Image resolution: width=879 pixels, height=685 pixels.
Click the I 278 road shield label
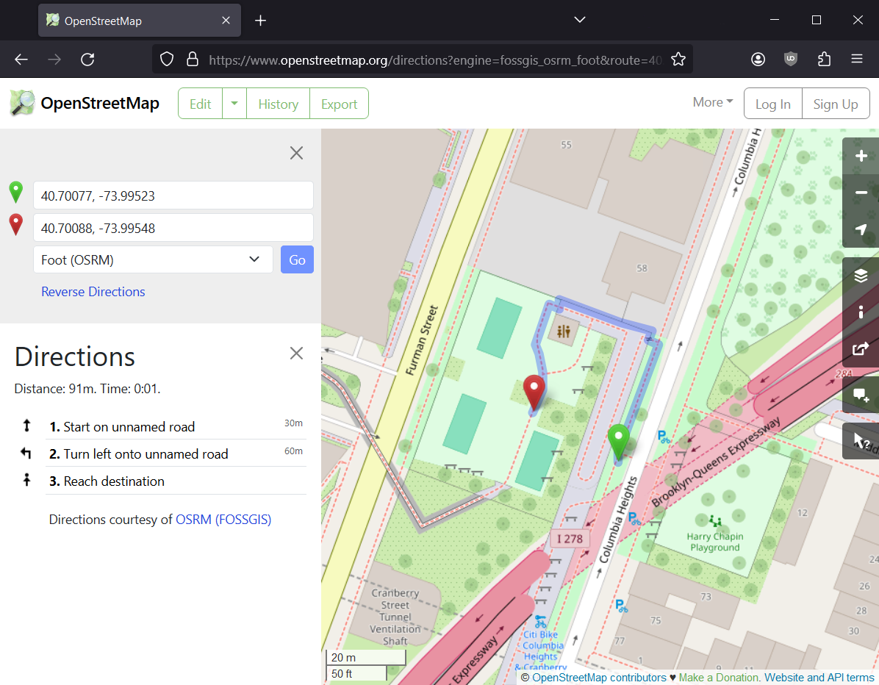pos(570,539)
